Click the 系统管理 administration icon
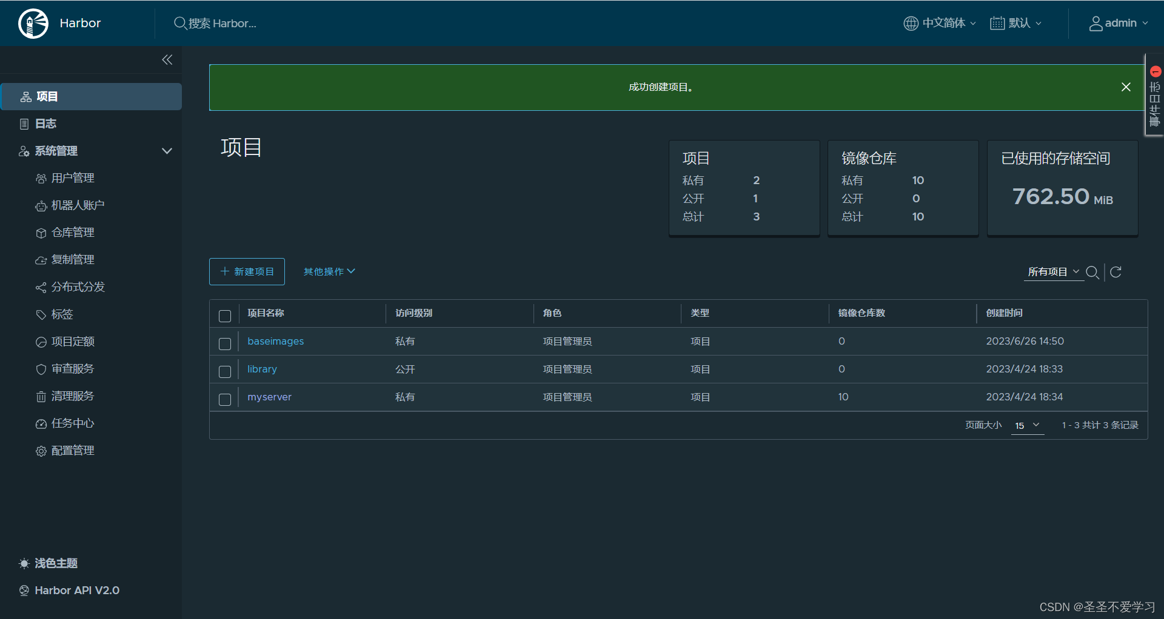 coord(24,151)
